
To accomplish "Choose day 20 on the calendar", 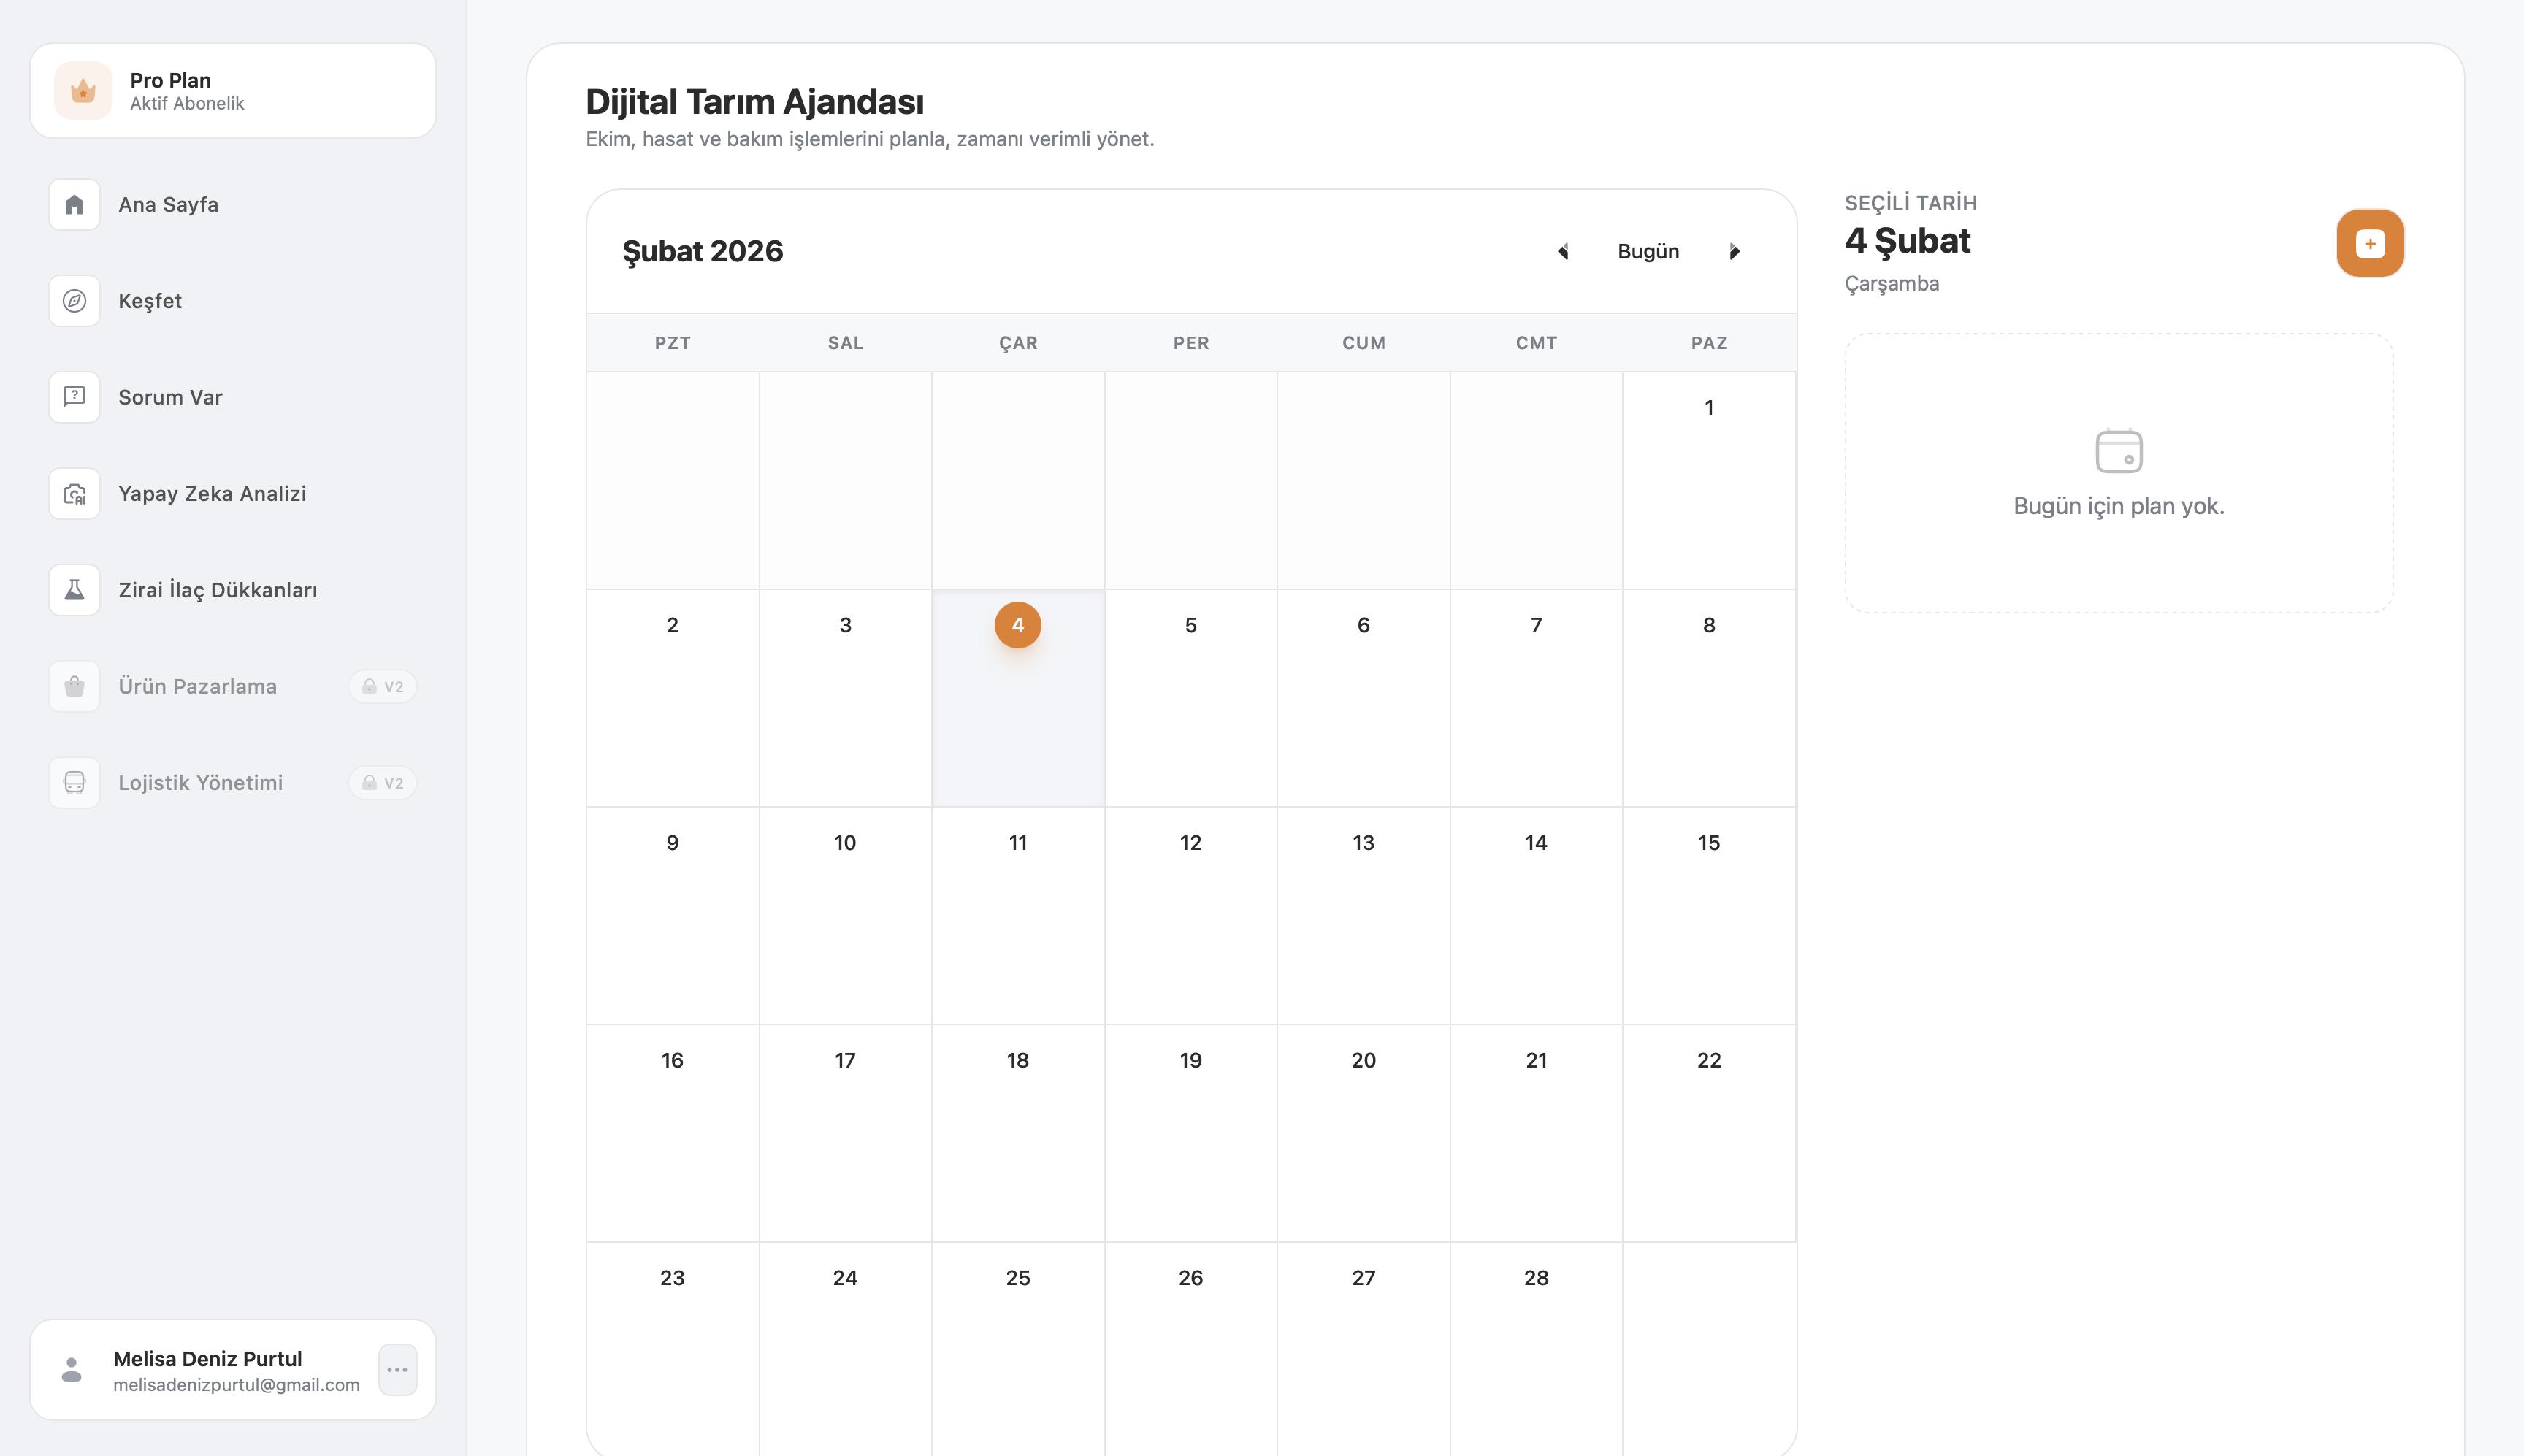I will coord(1363,1060).
